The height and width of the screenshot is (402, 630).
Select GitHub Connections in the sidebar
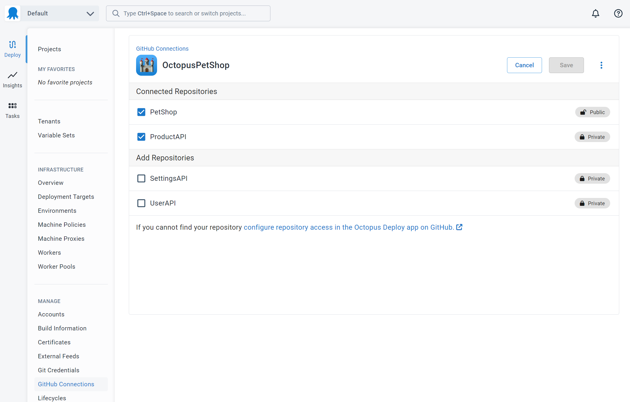click(71, 384)
